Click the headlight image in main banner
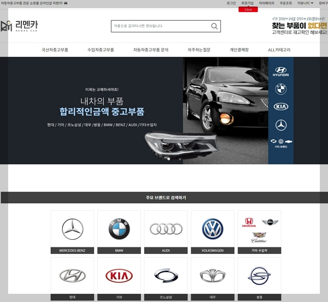The image size is (328, 302). point(181,145)
